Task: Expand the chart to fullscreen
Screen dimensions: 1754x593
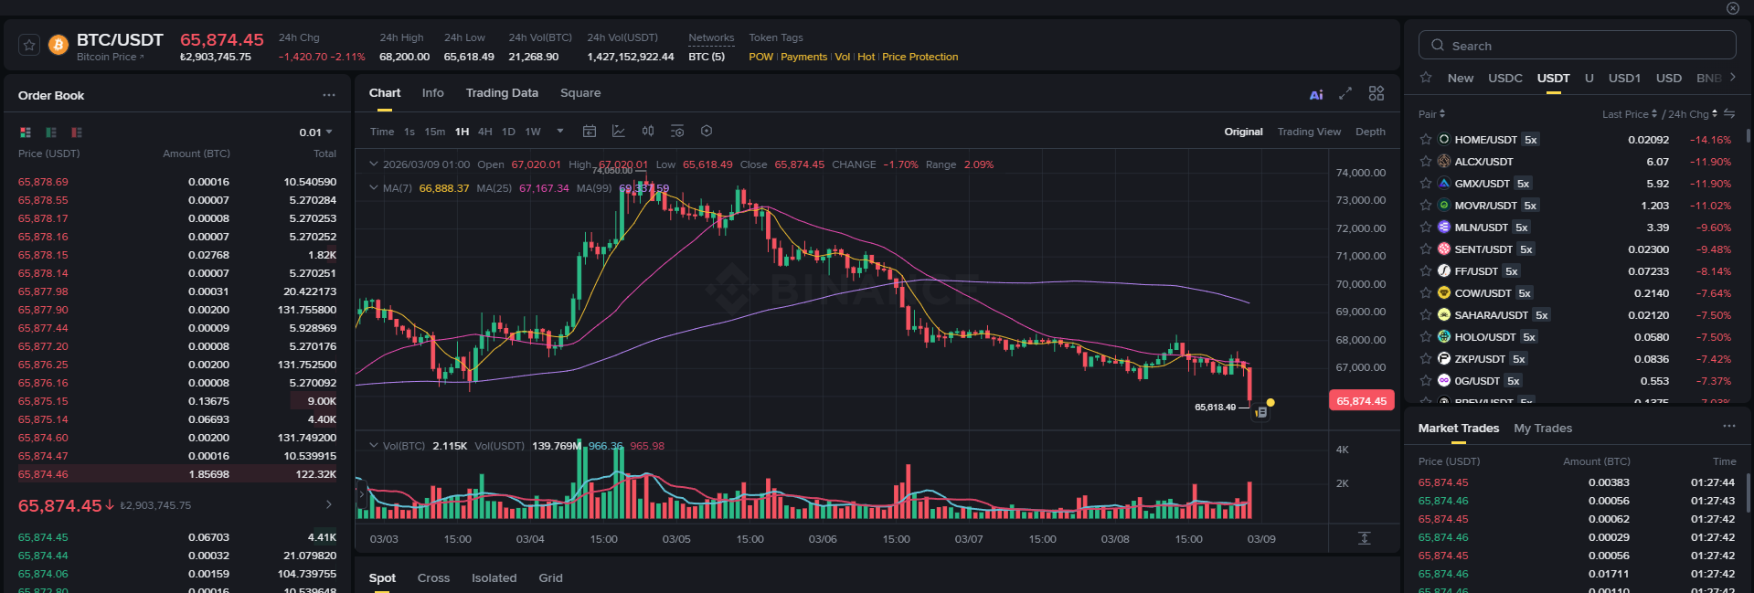Action: (x=1345, y=93)
